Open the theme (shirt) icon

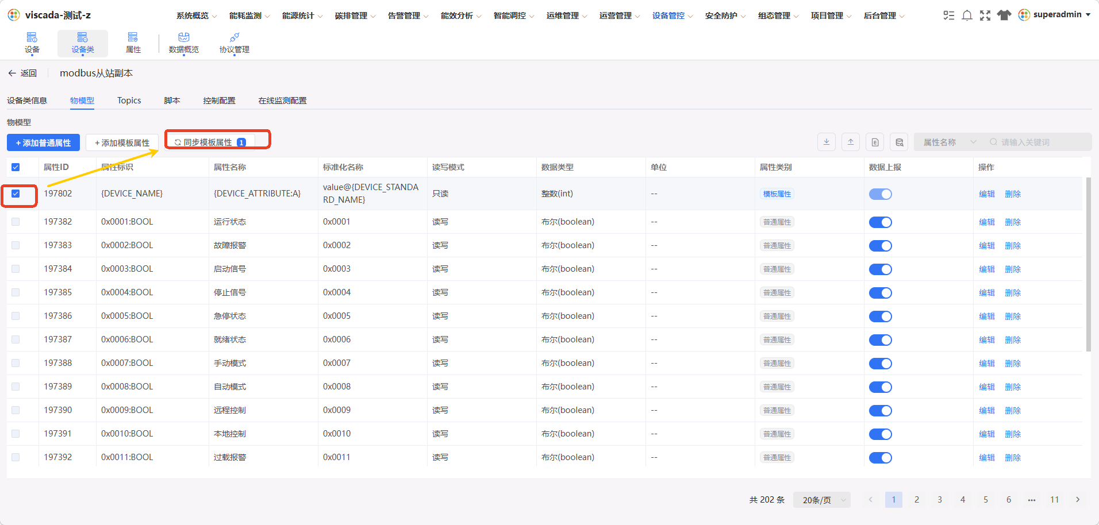[x=1004, y=16]
